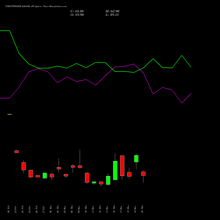Select the open value O: 59.90

coord(77,15)
